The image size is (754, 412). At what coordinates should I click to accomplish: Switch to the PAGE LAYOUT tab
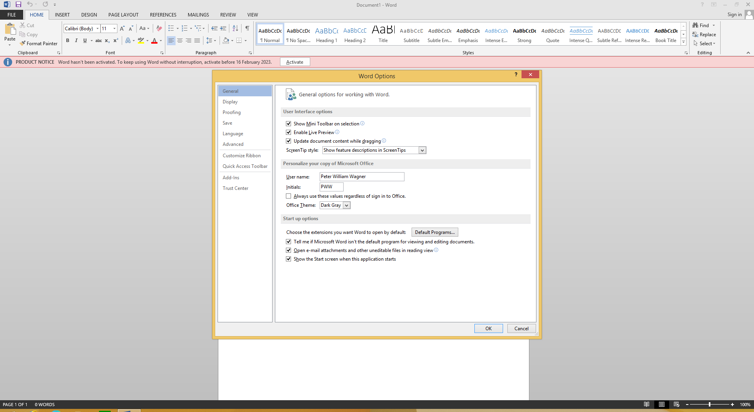(123, 15)
